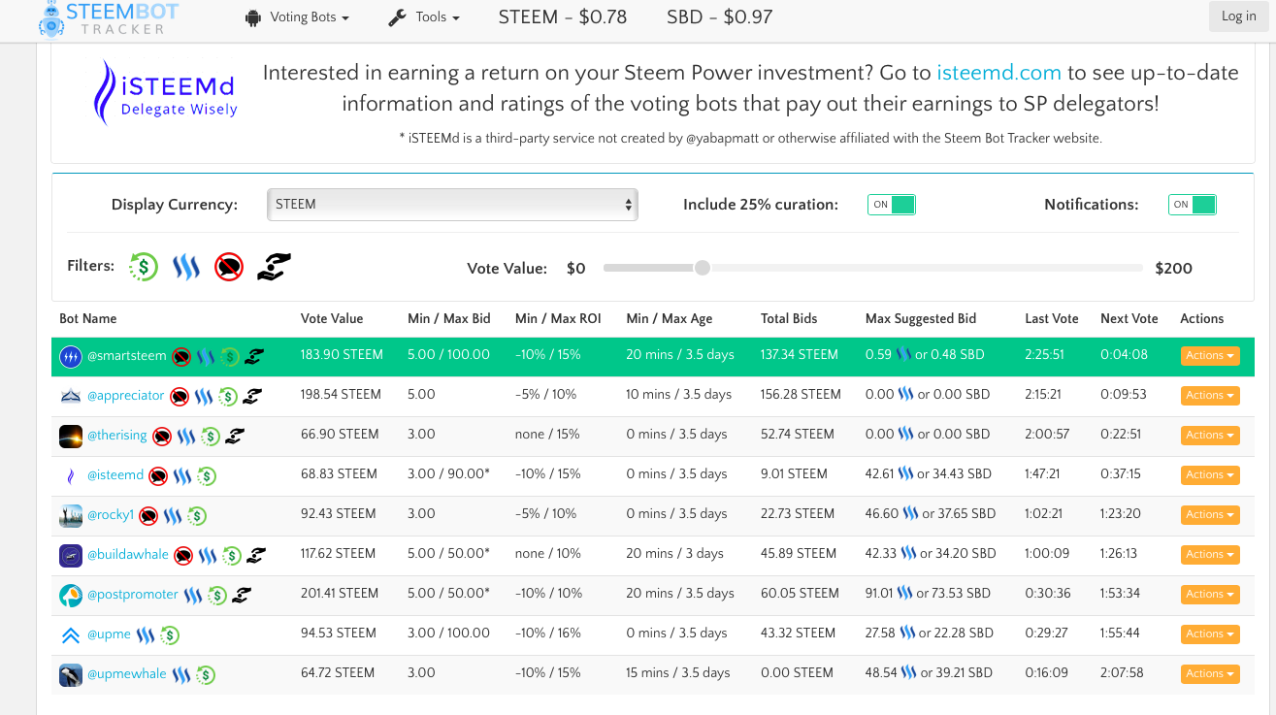Open the Actions dropdown for @isteemd
1276x715 pixels.
point(1210,475)
